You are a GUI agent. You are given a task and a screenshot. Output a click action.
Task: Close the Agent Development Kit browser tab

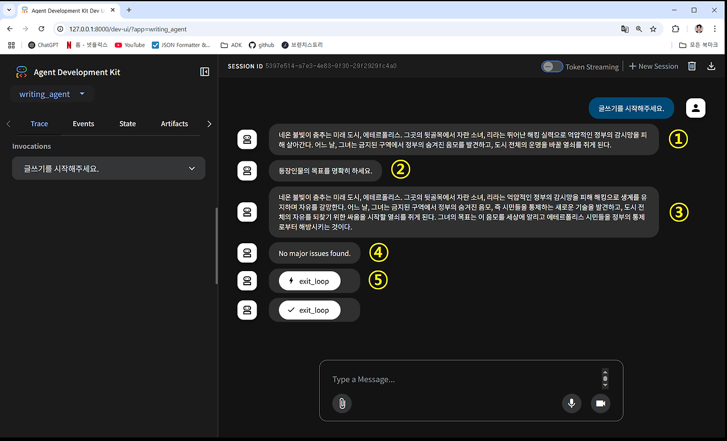click(x=113, y=10)
